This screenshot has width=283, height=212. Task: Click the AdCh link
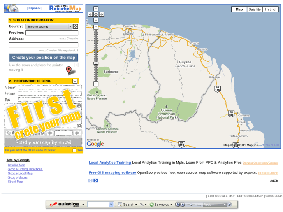[274, 181]
